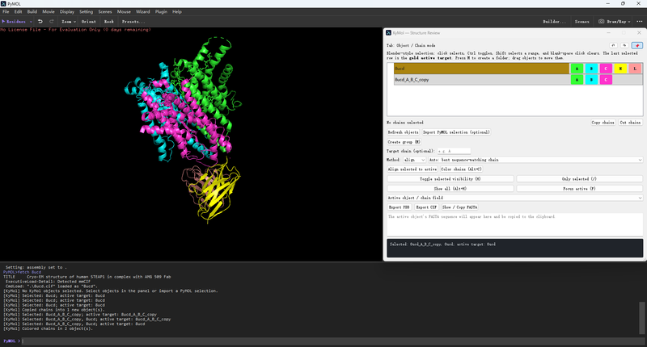Click the Copy chains button

pos(603,122)
